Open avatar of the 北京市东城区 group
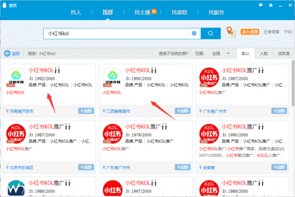The image size is (295, 197). (16, 133)
